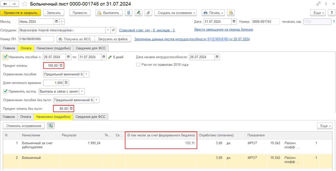Copy document link via chain icon
Image resolution: width=336 pixels, height=171 pixels.
(318, 4)
